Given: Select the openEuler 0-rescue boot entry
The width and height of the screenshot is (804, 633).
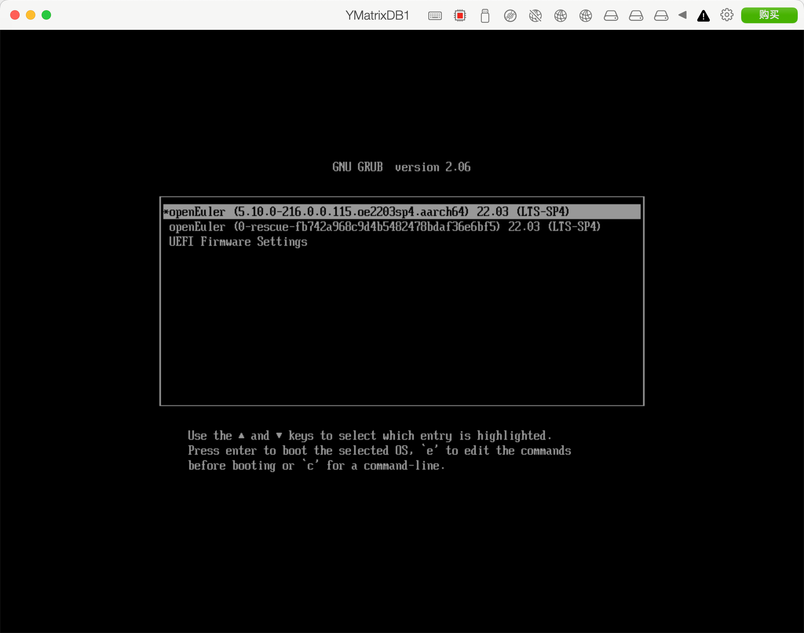Looking at the screenshot, I should point(384,227).
